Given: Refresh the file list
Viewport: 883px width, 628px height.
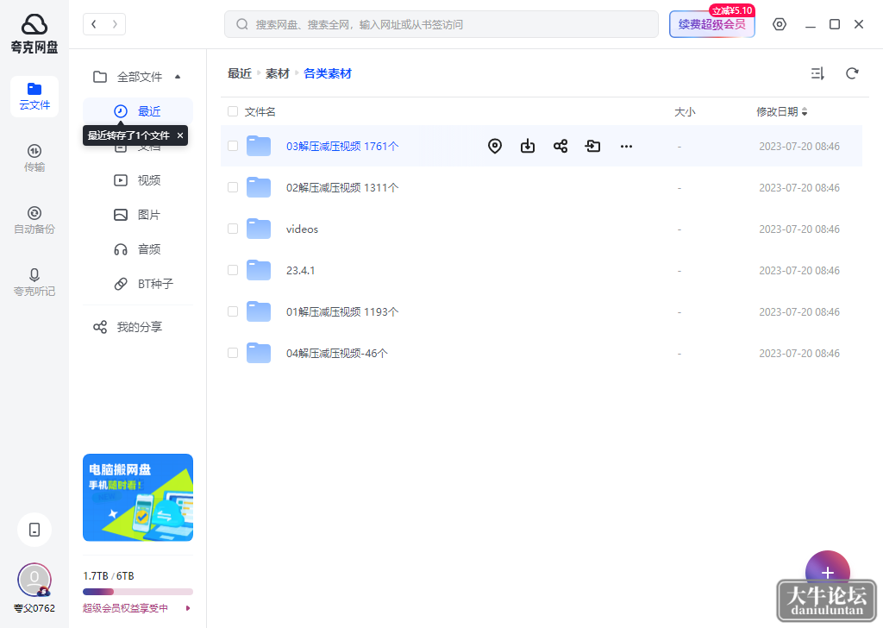Looking at the screenshot, I should [x=852, y=73].
